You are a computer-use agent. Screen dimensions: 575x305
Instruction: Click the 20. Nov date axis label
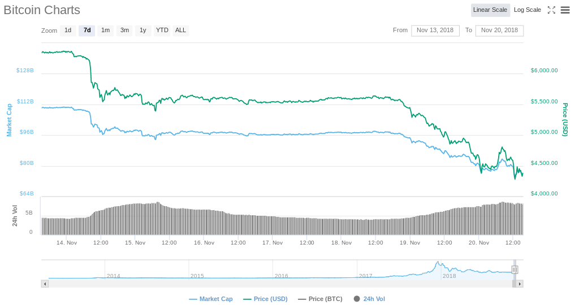[479, 243]
